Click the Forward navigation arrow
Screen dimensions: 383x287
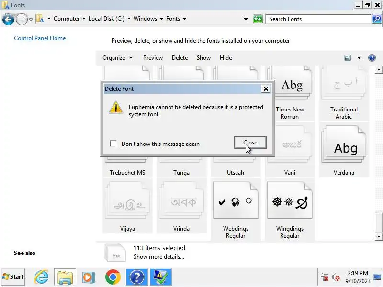[x=22, y=19]
